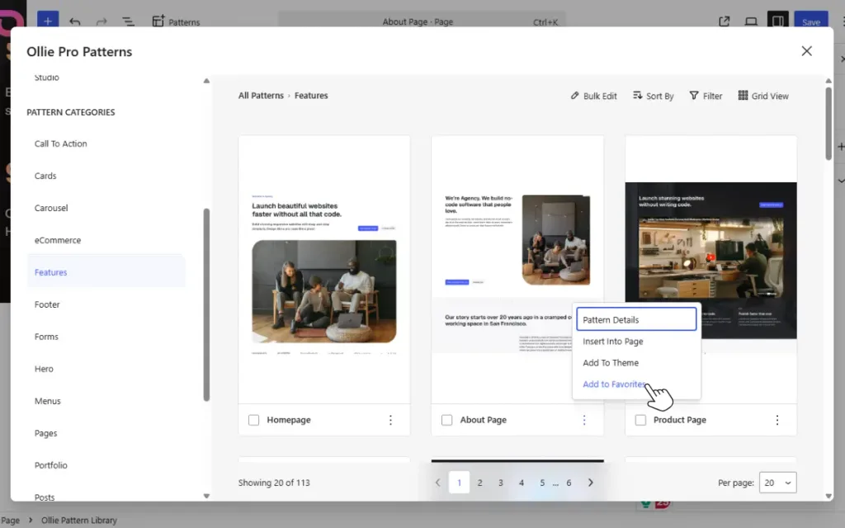Go to previous pagination page arrow
Screen dimensions: 845x528
click(437, 483)
